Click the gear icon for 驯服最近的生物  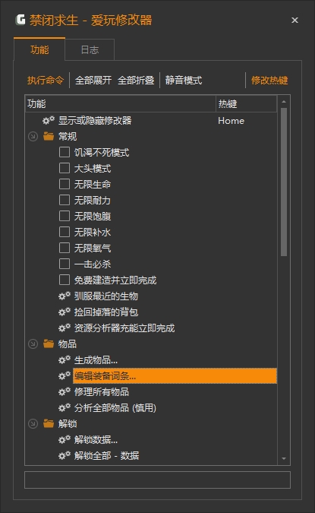(x=65, y=296)
